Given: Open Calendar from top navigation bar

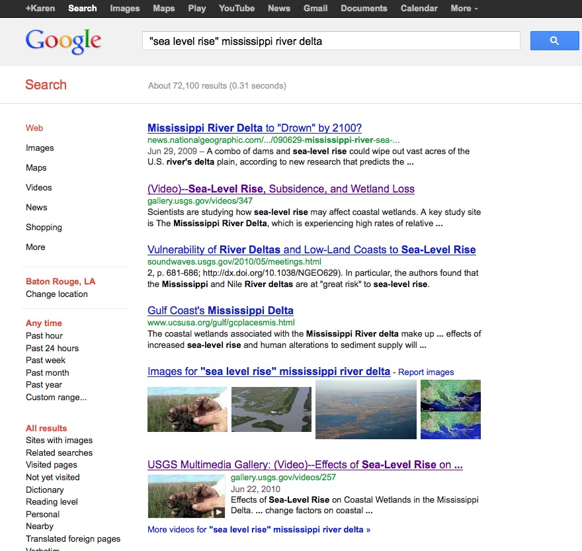Looking at the screenshot, I should 419,8.
